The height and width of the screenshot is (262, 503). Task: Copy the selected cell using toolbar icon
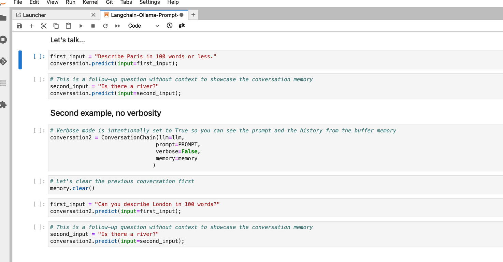click(56, 26)
